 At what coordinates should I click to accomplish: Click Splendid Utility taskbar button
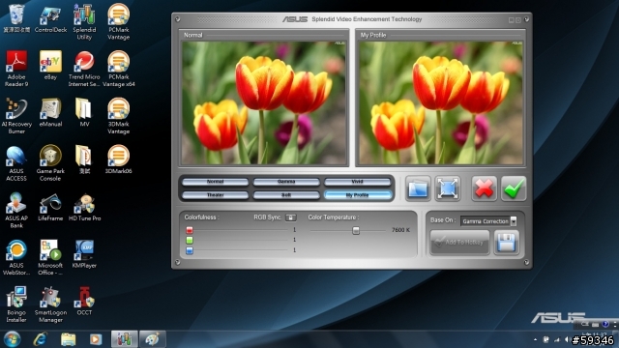pyautogui.click(x=125, y=339)
